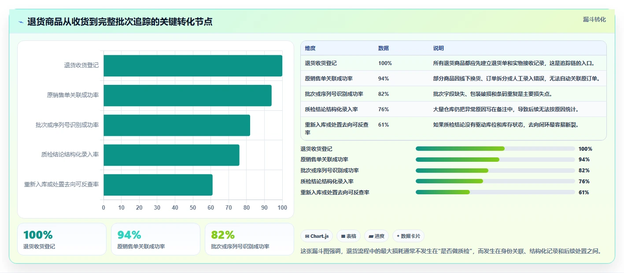624x273 pixels.
Task: Click the description starting 批次字段缺失
Action: click(493, 94)
